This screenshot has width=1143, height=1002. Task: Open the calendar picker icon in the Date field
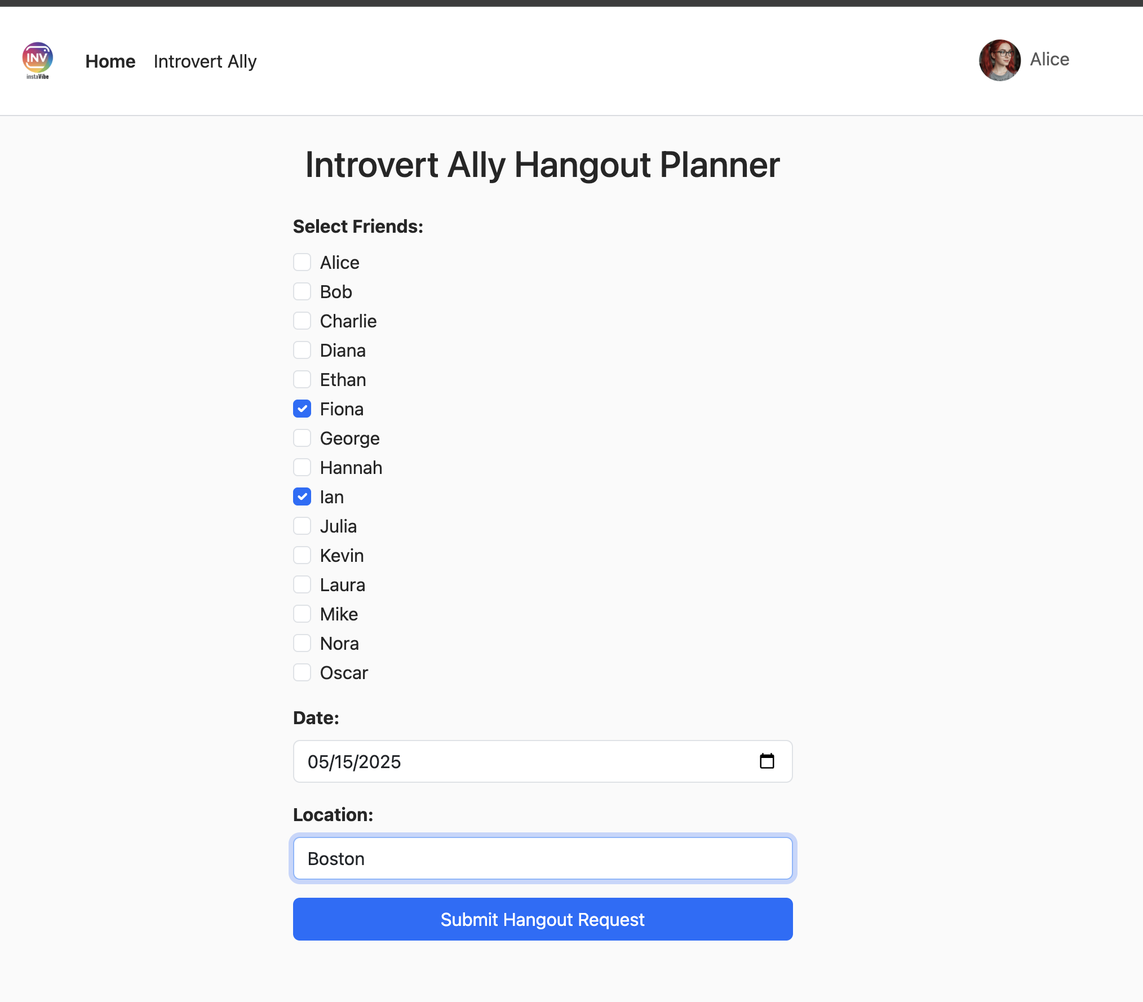pyautogui.click(x=767, y=761)
